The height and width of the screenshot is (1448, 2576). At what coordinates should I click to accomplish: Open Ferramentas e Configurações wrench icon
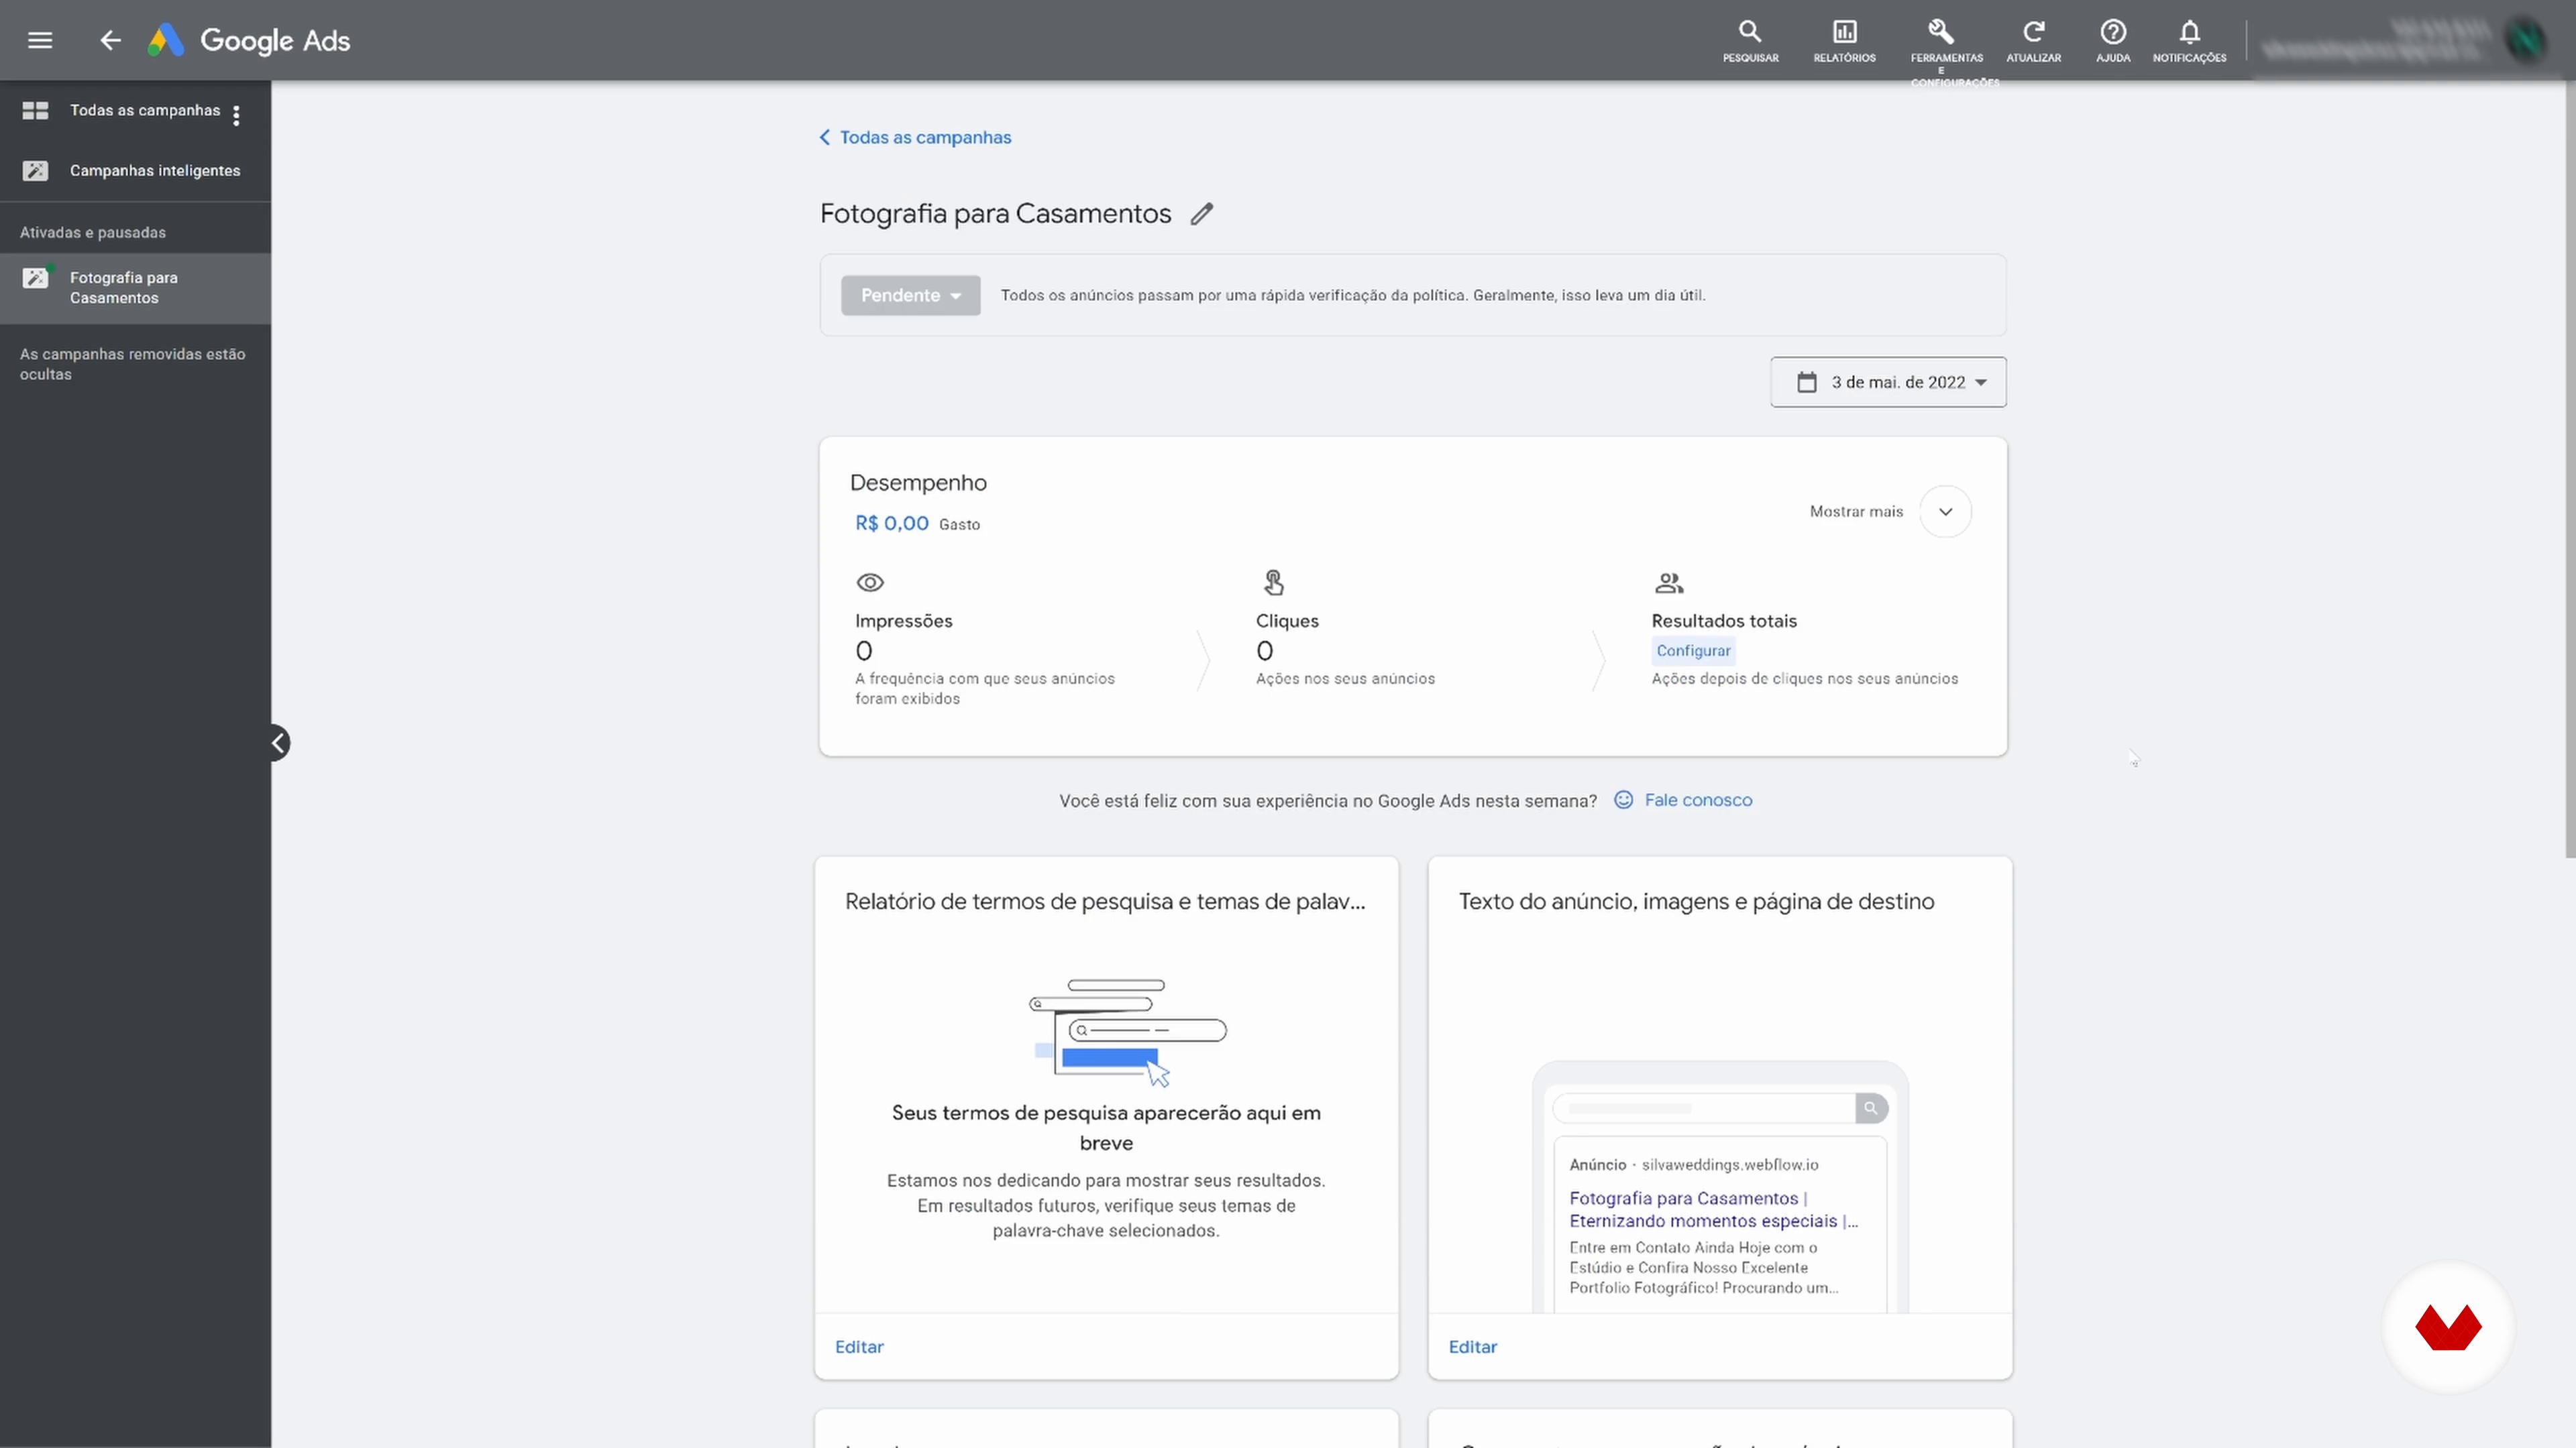1941,32
